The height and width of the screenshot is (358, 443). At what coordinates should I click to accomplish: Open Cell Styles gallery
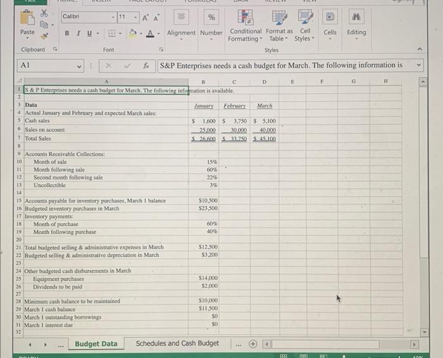(x=304, y=26)
